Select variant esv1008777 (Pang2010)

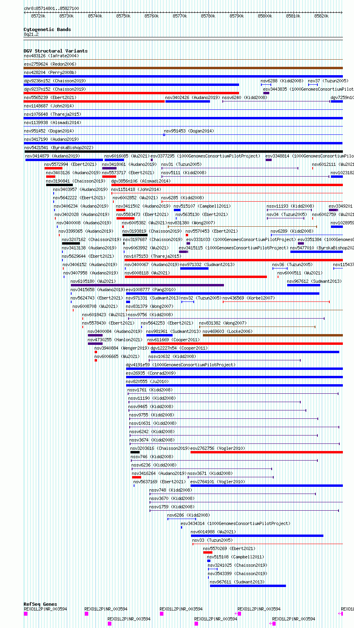(151, 290)
